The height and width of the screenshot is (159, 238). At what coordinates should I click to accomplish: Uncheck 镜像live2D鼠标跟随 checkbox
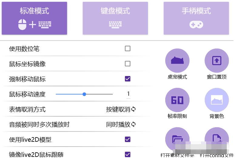tap(128, 154)
